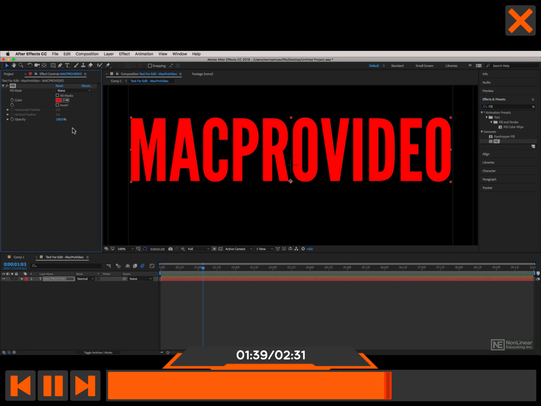Open the Normal blending mode dropdown
Image resolution: width=541 pixels, height=406 pixels.
click(x=85, y=279)
